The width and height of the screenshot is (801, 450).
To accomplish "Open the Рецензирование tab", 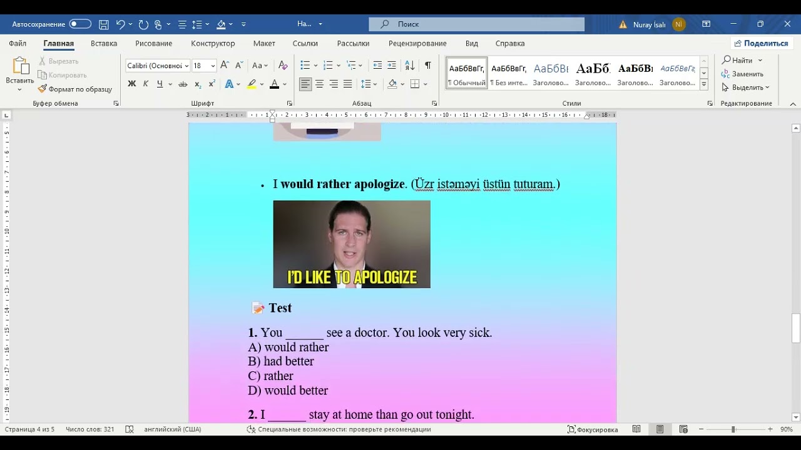I will click(417, 44).
